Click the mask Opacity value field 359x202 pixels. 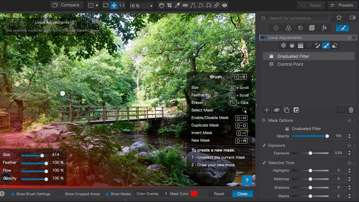pos(339,136)
